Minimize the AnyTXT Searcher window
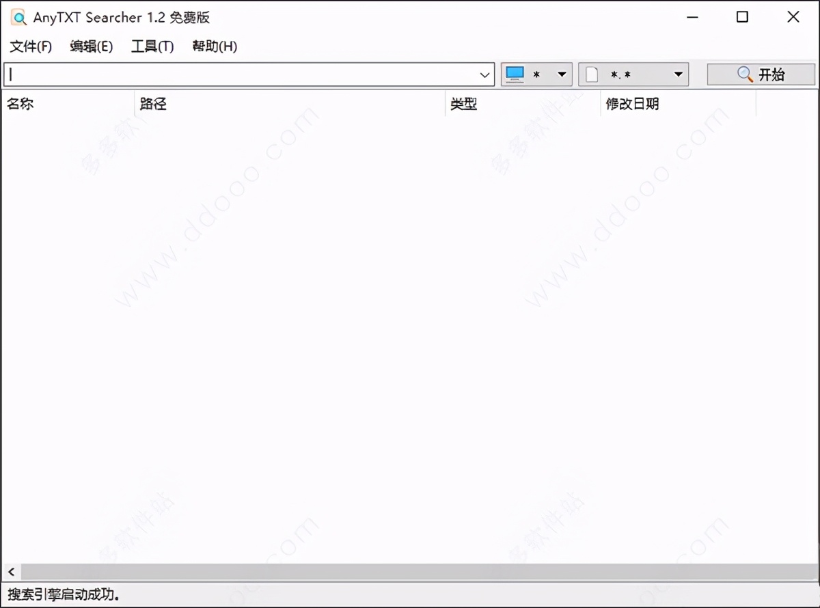 [692, 17]
